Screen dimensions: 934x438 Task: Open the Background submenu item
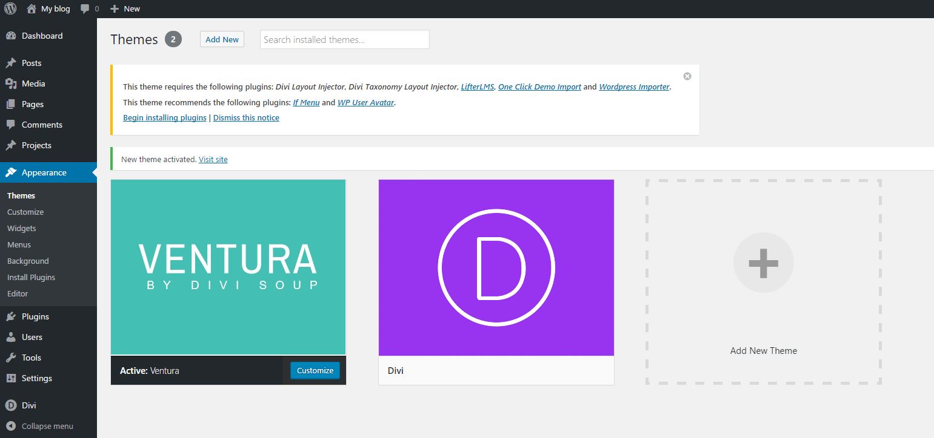click(x=28, y=261)
